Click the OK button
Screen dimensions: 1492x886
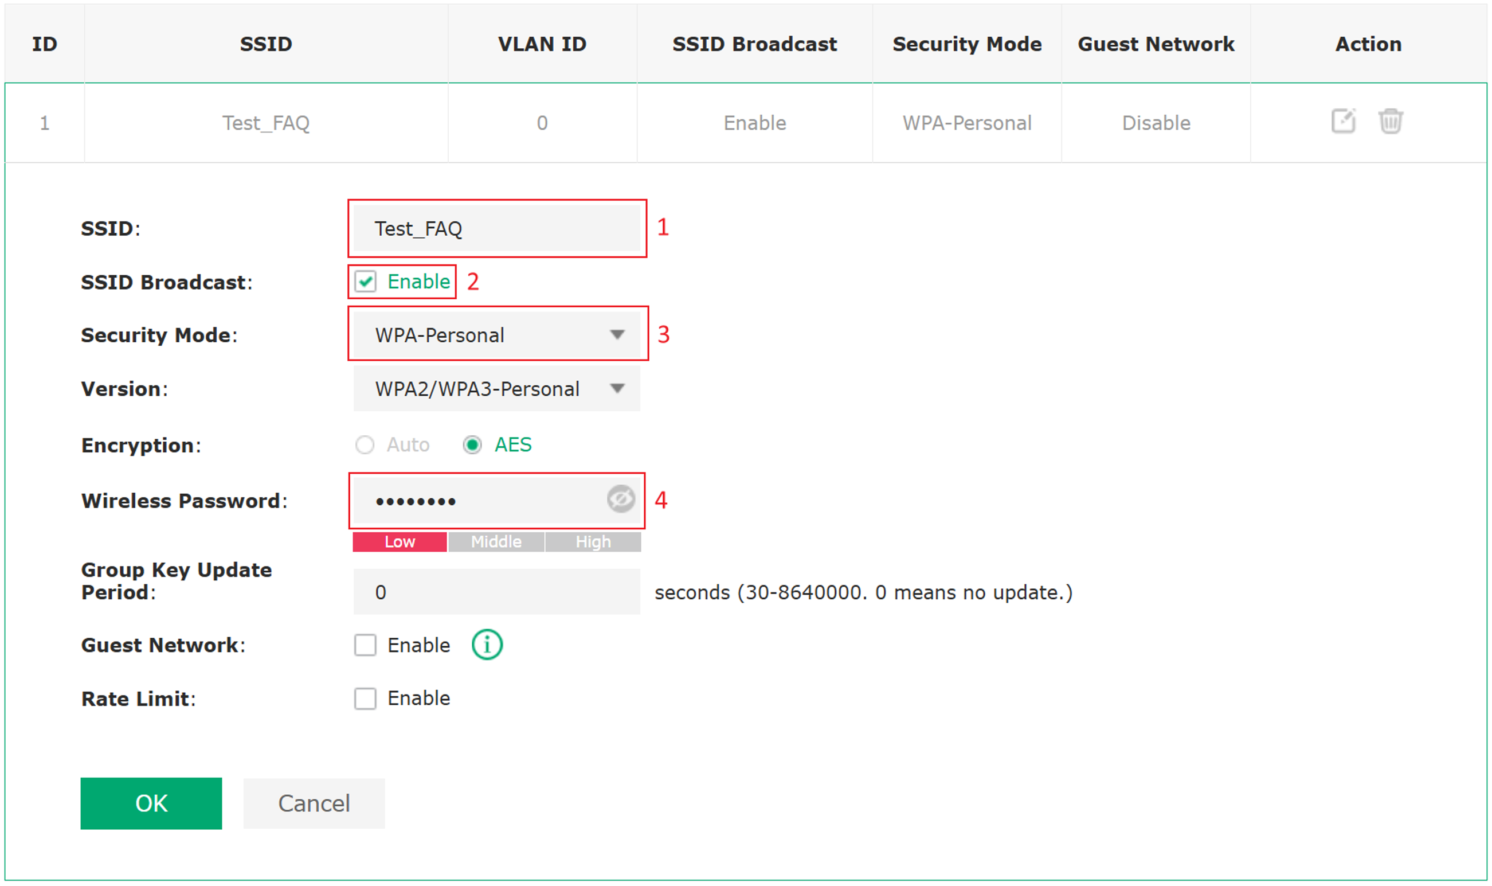(151, 803)
